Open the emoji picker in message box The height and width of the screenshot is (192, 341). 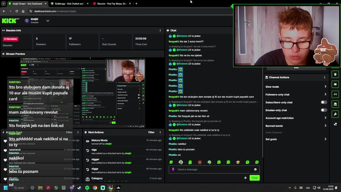255,169
